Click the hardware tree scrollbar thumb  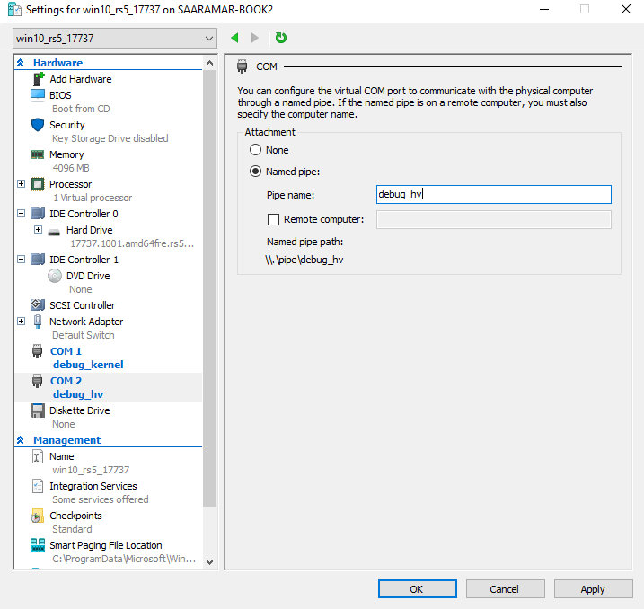[x=209, y=288]
